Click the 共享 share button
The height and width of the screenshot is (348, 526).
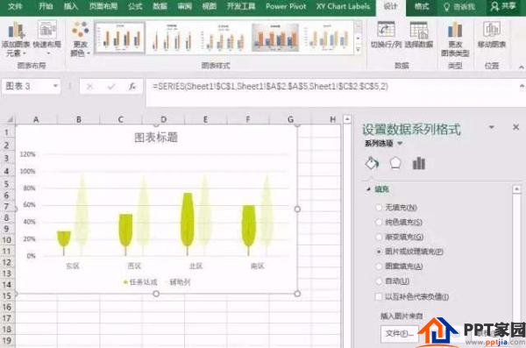(x=503, y=6)
